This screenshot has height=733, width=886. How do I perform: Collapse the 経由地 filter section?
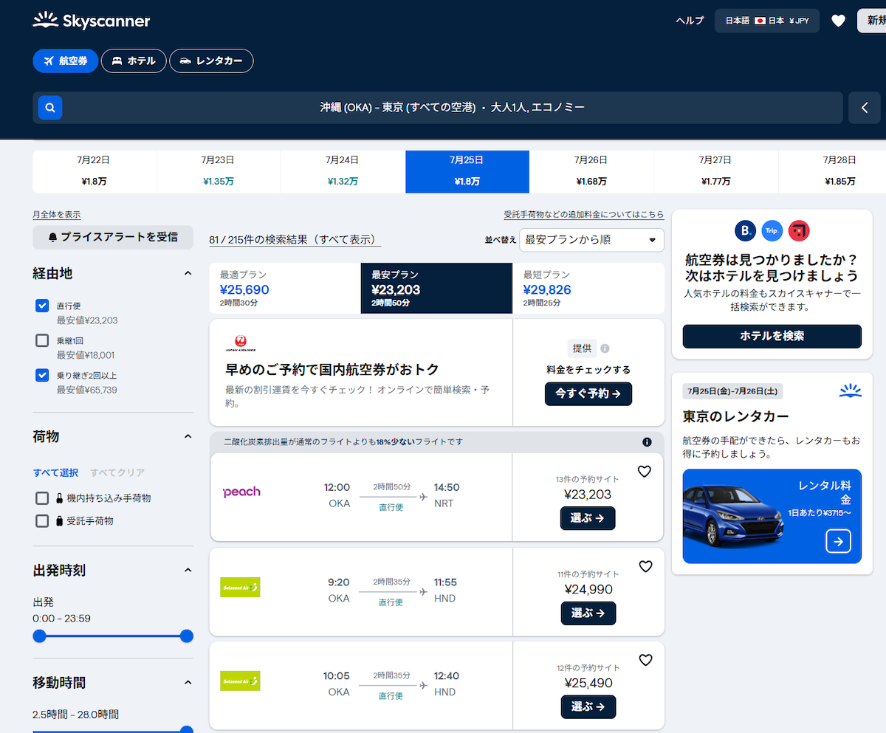pos(188,274)
